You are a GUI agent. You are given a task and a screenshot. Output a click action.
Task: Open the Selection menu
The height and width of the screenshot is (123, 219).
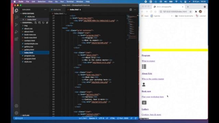[x=42, y=1]
